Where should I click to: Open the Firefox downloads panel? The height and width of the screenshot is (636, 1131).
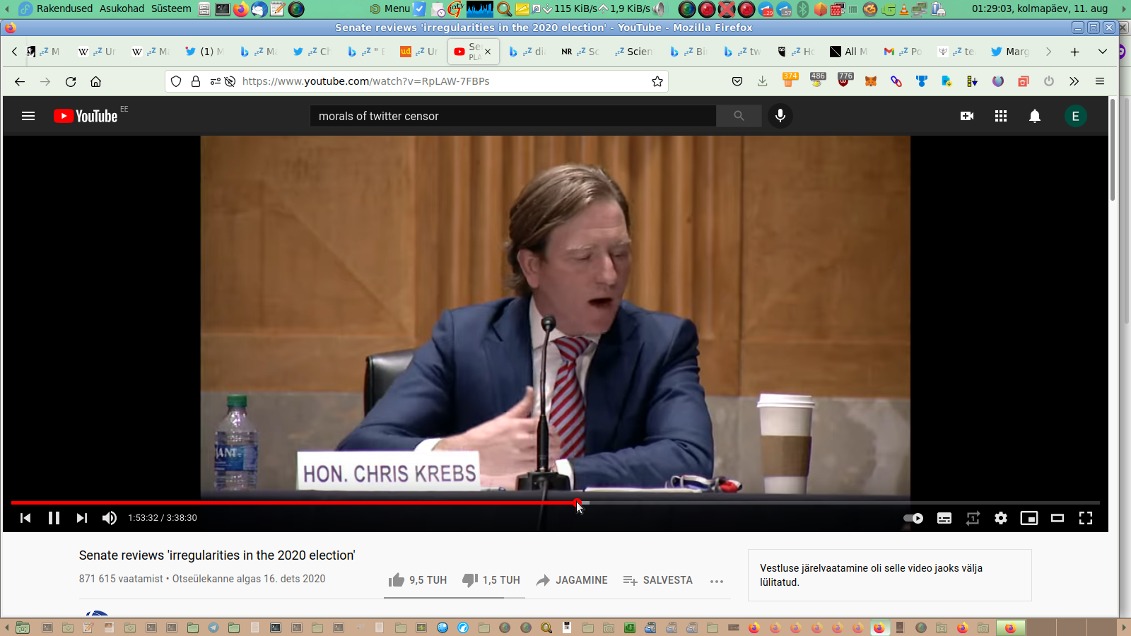click(x=762, y=81)
